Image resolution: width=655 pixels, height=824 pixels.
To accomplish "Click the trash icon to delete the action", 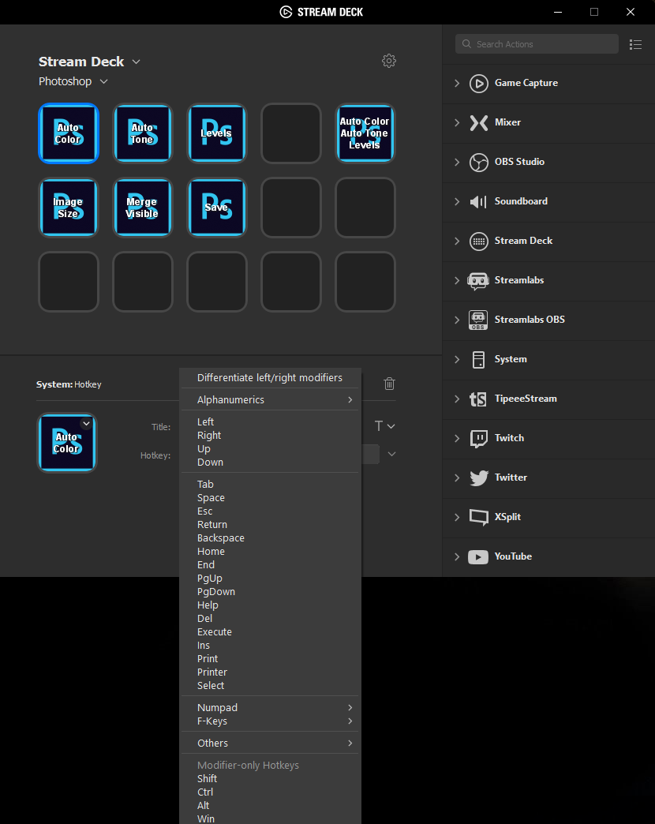I will click(389, 384).
